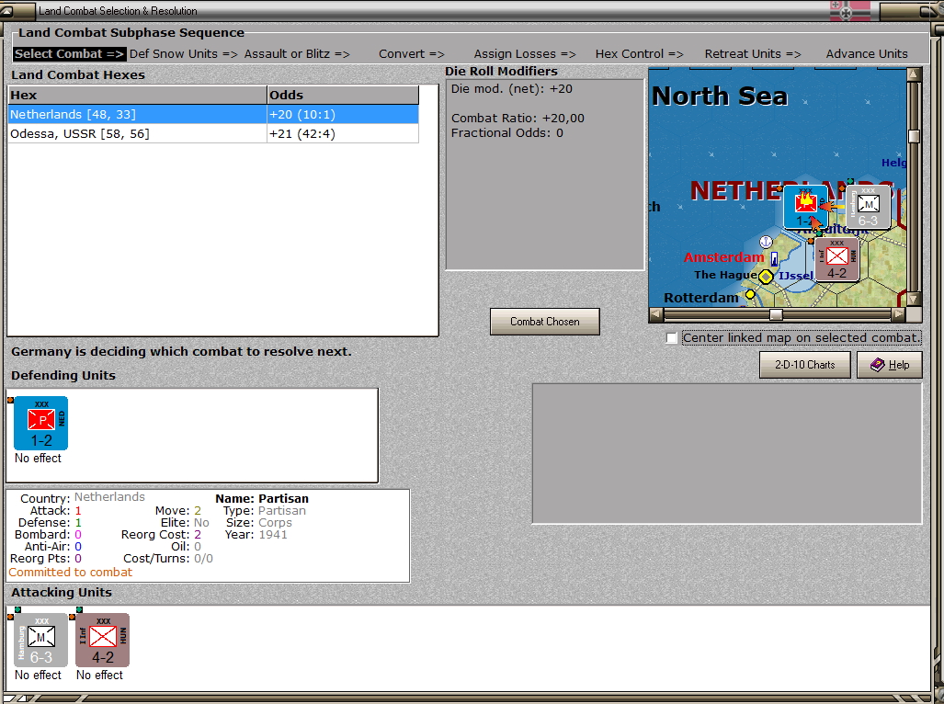
Task: Enable center linked map on selected combat
Action: click(672, 338)
